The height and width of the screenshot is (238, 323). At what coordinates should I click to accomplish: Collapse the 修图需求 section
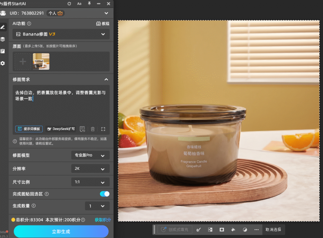(106, 79)
